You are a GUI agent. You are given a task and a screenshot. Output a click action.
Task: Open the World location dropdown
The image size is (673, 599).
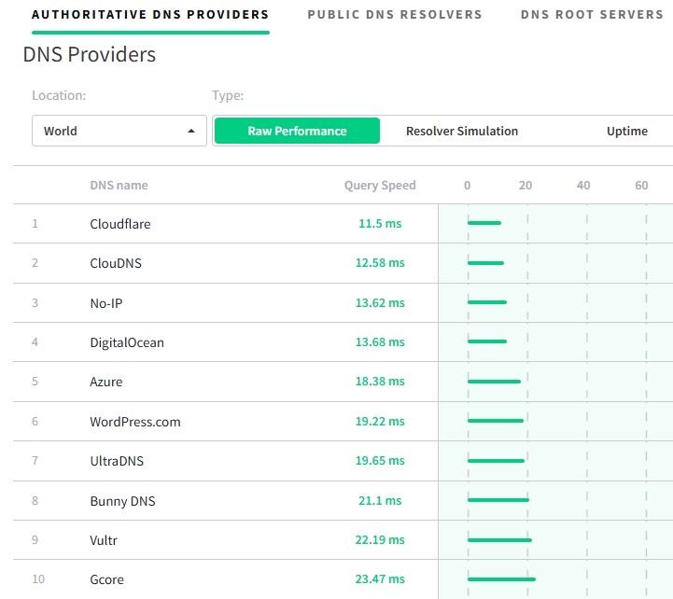[119, 131]
